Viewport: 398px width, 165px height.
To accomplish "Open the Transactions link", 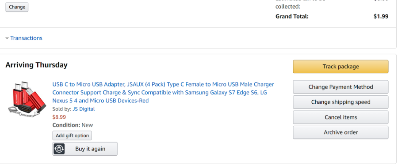I will [x=26, y=38].
